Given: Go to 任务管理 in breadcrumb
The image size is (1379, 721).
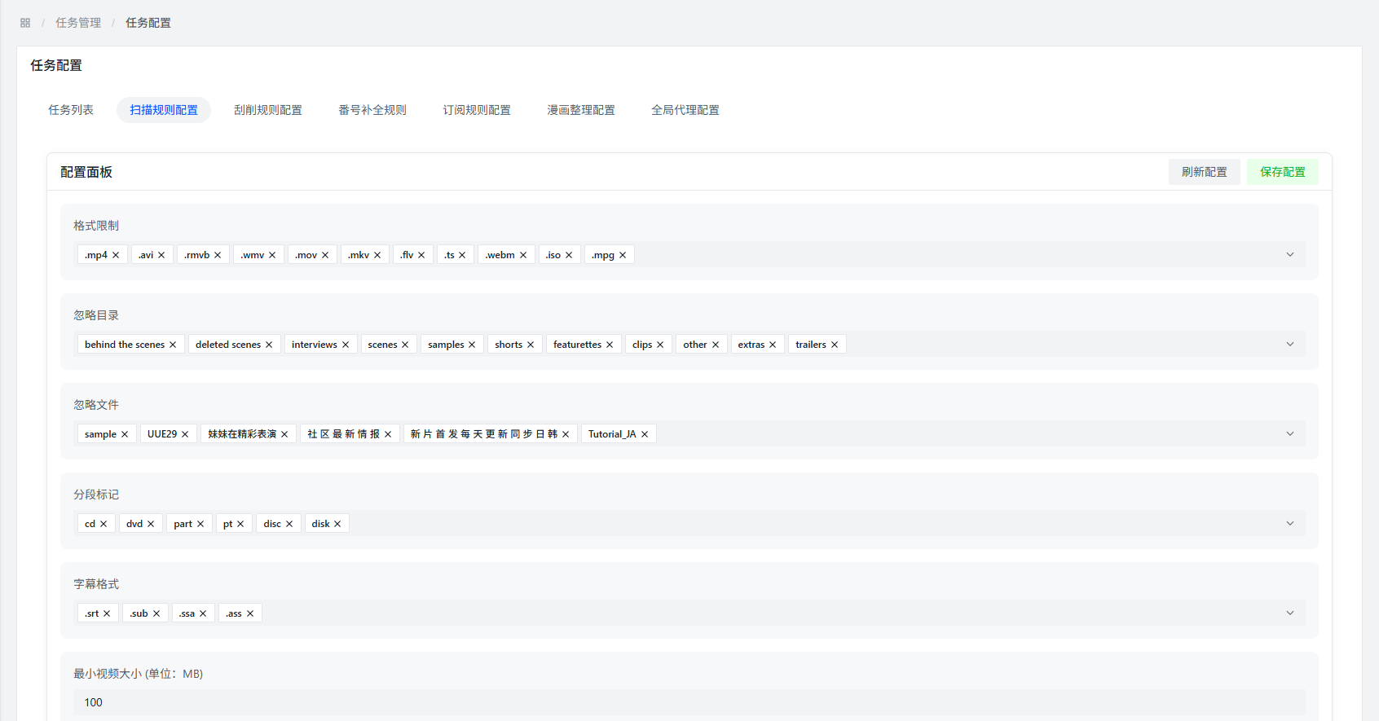Looking at the screenshot, I should point(78,23).
